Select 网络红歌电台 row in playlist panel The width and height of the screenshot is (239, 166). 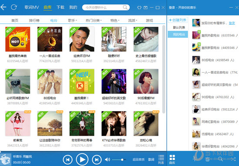click(x=215, y=122)
